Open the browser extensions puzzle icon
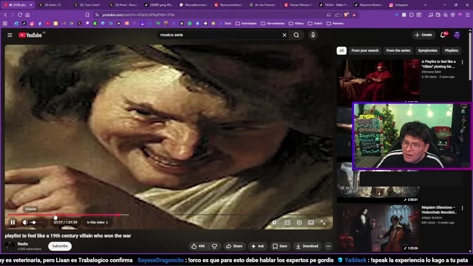Viewport: 473px width, 266px height. tap(411, 15)
